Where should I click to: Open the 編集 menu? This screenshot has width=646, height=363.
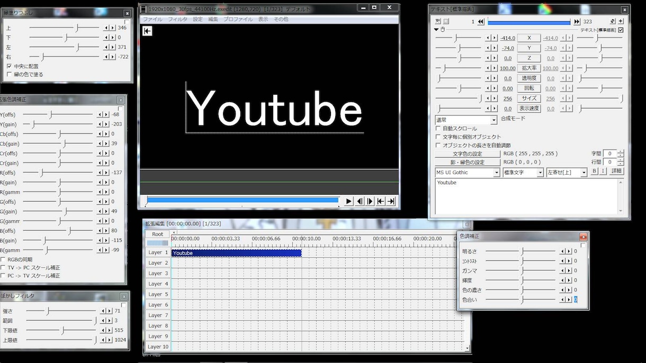click(x=213, y=19)
